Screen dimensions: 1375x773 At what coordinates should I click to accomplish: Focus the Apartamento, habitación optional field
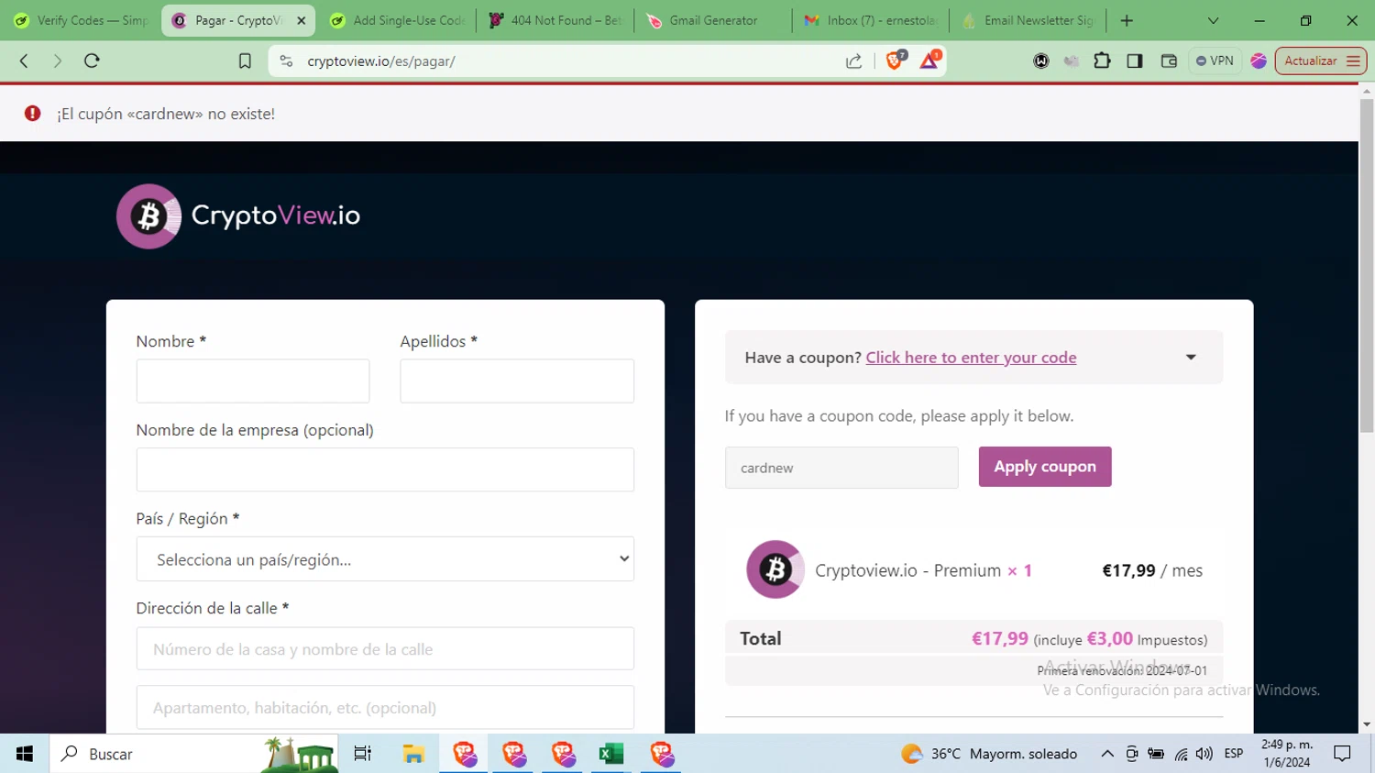pyautogui.click(x=385, y=707)
